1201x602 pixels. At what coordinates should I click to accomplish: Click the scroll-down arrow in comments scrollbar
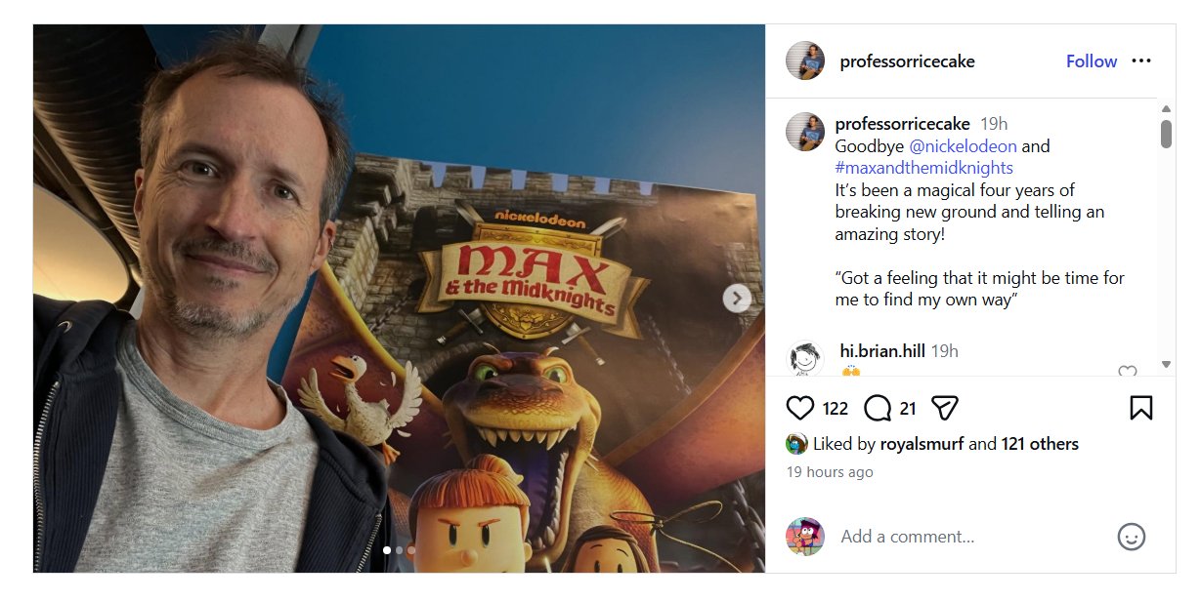(x=1165, y=364)
